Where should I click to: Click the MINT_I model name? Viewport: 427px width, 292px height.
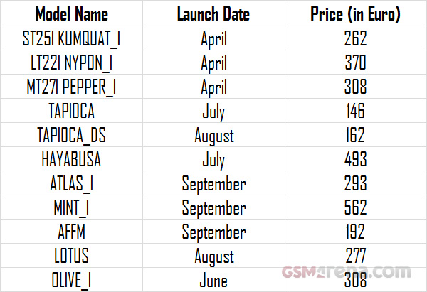(x=71, y=207)
